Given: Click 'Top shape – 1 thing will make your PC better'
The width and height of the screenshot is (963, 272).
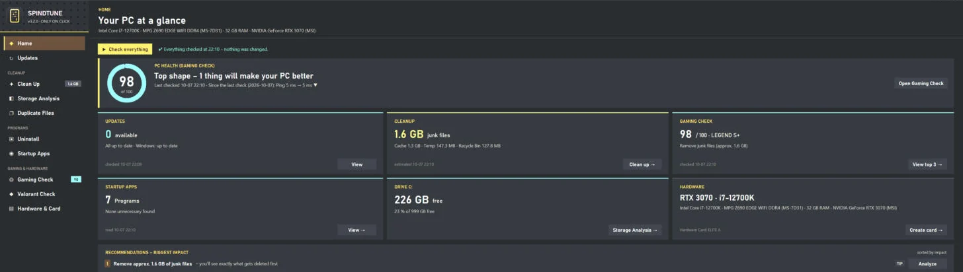Looking at the screenshot, I should coord(233,76).
